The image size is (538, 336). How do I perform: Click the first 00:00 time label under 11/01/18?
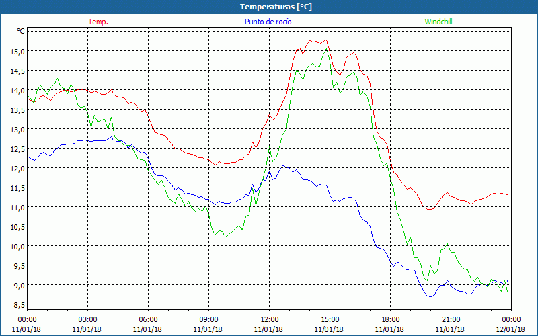click(27, 320)
